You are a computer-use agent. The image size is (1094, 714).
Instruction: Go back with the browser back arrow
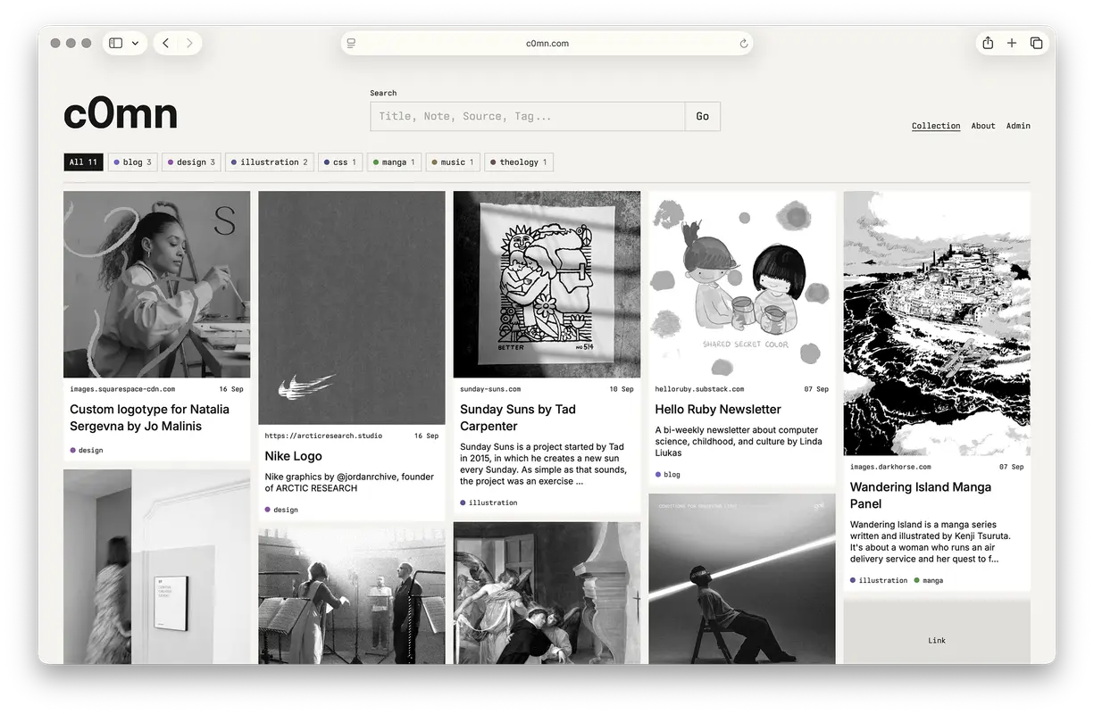click(x=165, y=43)
